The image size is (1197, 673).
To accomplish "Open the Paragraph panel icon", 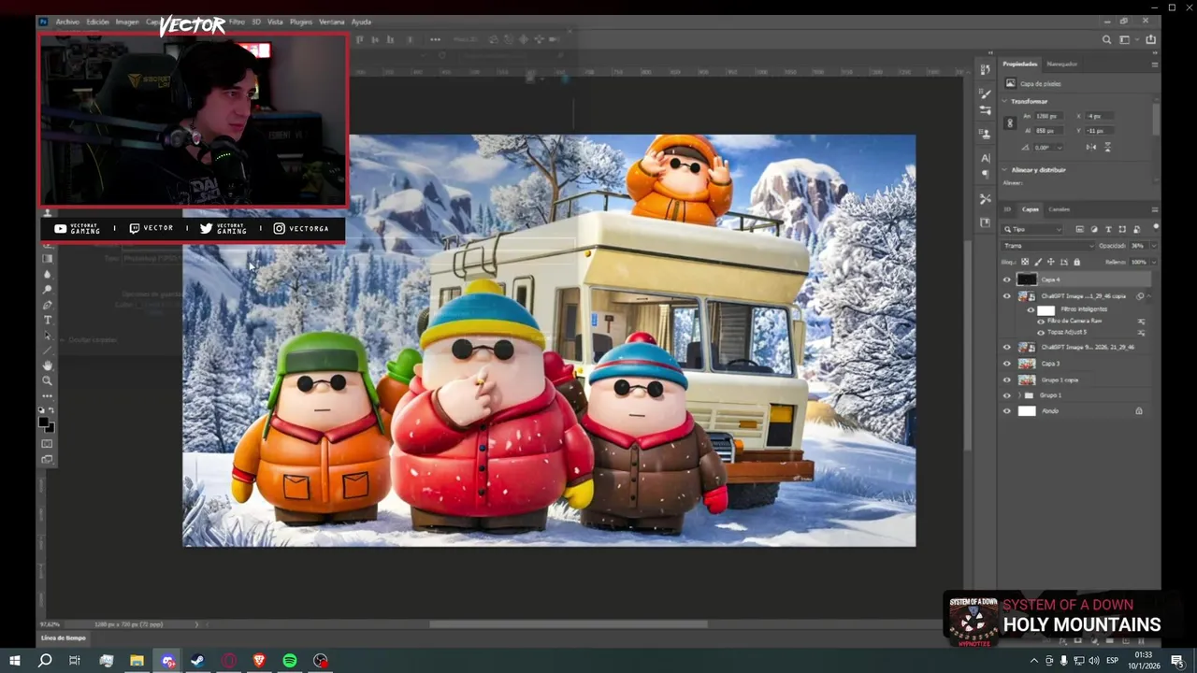I will (x=985, y=175).
